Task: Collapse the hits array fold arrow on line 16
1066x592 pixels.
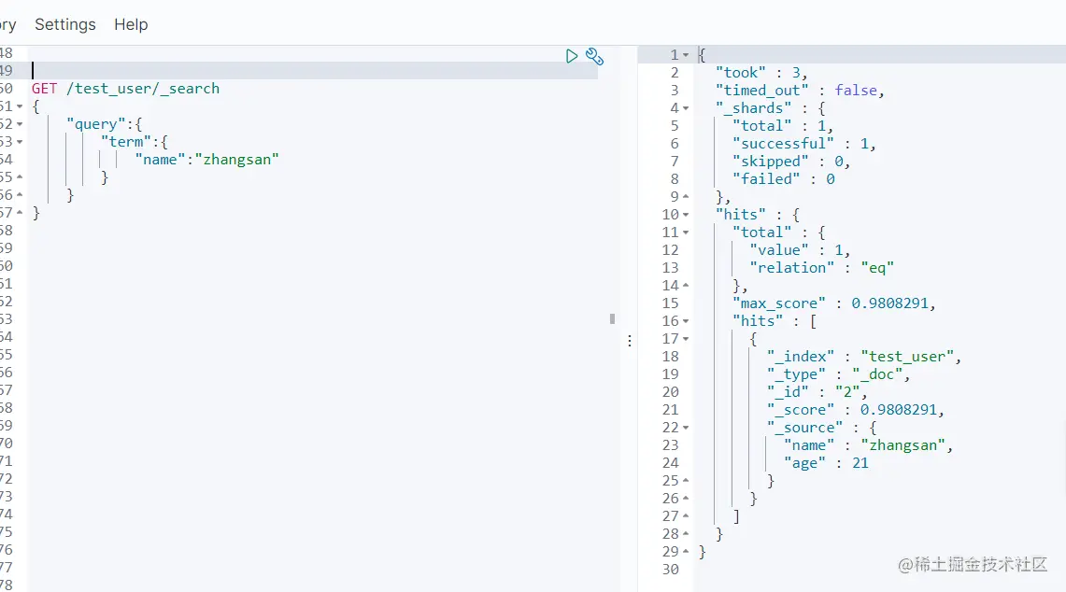Action: pyautogui.click(x=686, y=321)
